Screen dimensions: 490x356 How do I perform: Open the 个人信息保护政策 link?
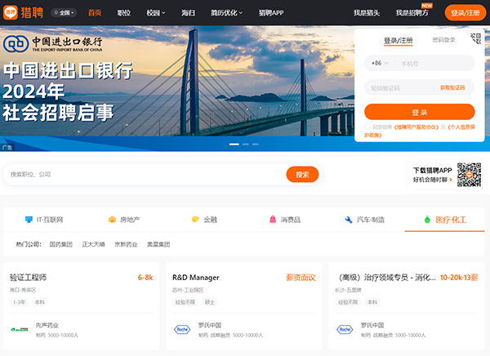[x=461, y=127]
